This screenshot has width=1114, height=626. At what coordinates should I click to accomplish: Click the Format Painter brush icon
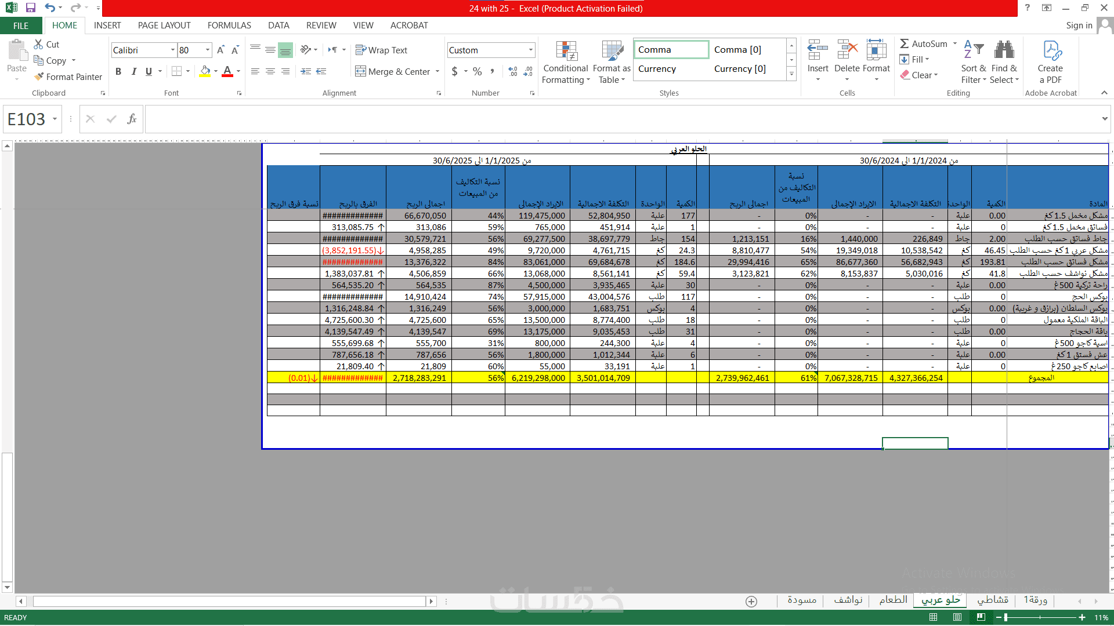39,77
